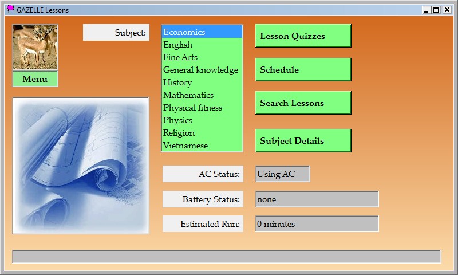
Task: Click the Search Lessons button
Action: tap(303, 103)
